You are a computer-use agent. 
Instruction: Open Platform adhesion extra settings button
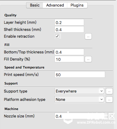[109, 100]
